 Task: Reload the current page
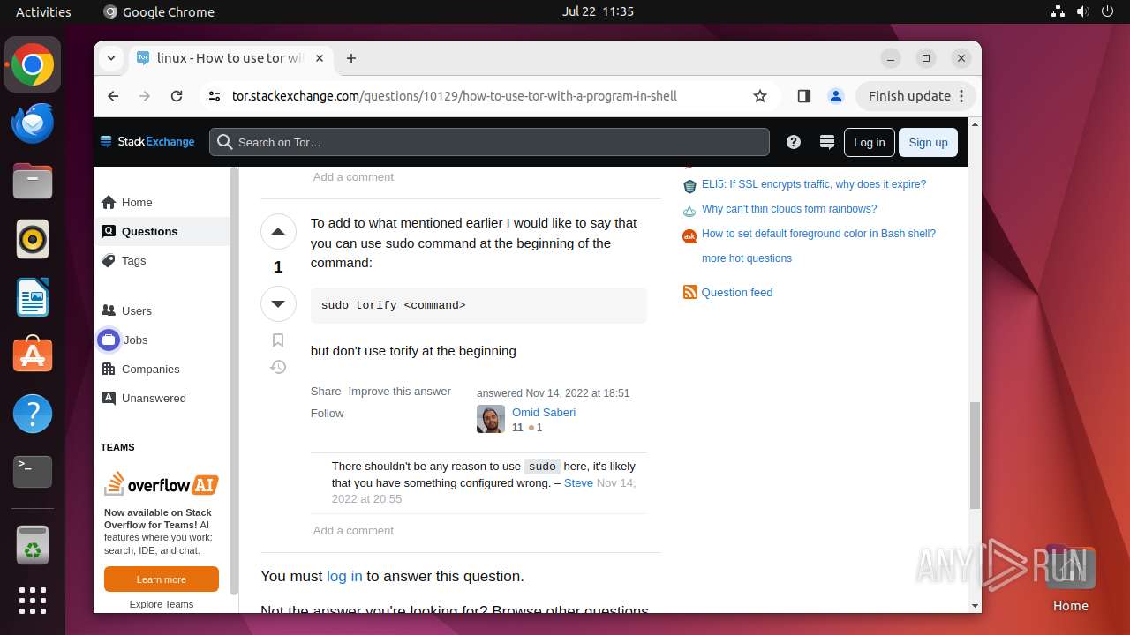click(x=177, y=96)
